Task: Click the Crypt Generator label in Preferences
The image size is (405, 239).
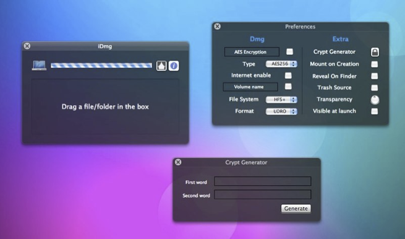Action: pos(335,52)
